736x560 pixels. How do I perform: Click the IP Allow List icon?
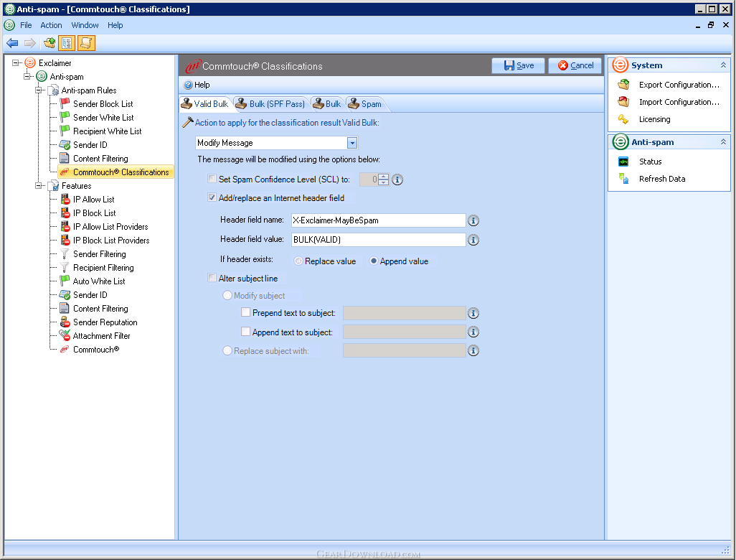tap(65, 199)
